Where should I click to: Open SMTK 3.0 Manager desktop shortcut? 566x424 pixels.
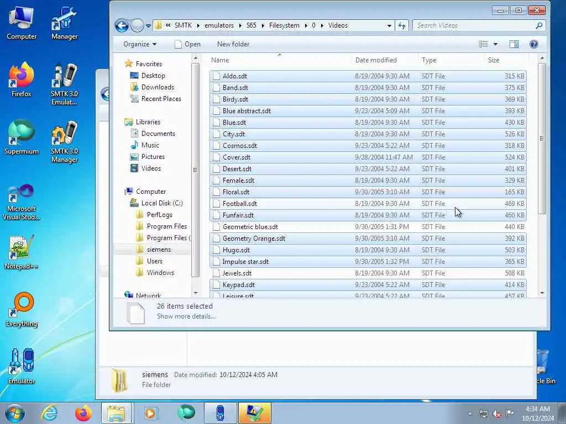click(64, 142)
